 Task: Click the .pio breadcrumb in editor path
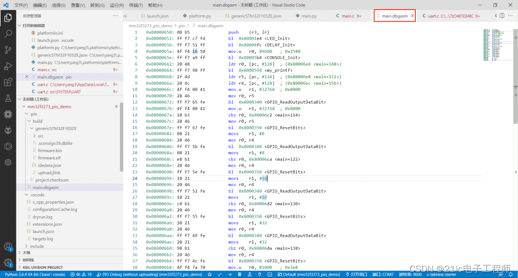point(181,26)
